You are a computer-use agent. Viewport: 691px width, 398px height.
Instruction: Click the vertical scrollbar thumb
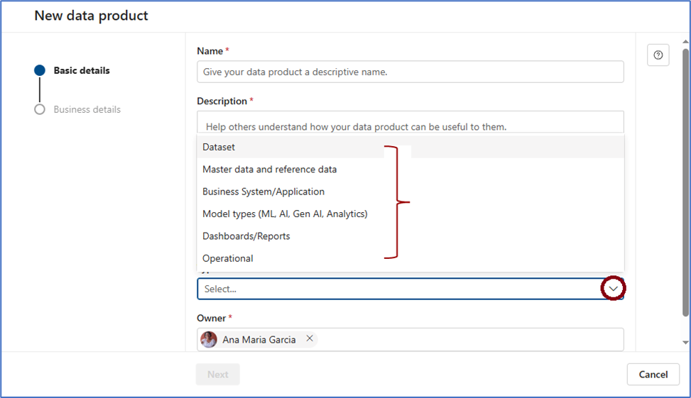pos(685,182)
